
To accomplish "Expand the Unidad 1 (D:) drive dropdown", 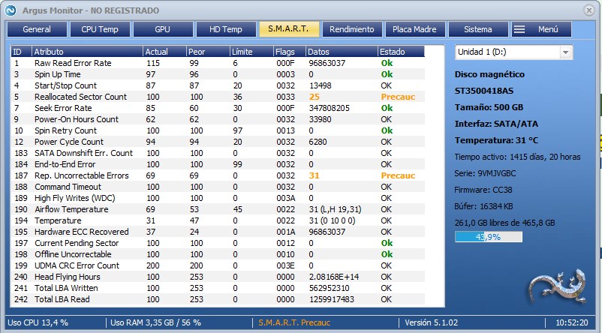I will [x=565, y=52].
